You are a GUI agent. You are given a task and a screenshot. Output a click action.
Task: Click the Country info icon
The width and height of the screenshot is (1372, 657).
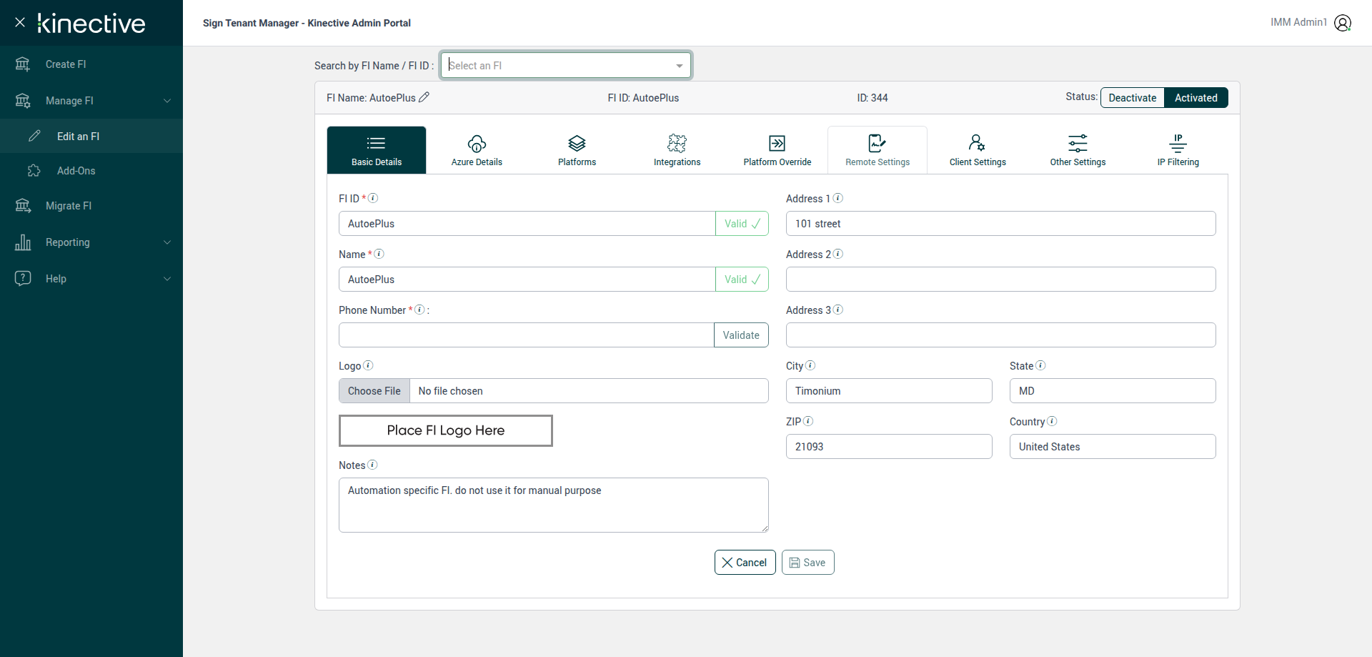[x=1052, y=421]
